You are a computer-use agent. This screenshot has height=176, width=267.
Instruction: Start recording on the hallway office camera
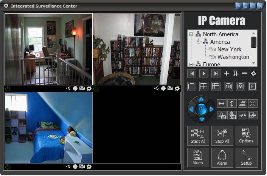[75, 88]
